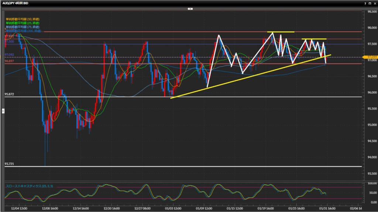This screenshot has height=212, width=378.
Task: Select the short yellow resistance line near 97.85
Action: click(281, 32)
